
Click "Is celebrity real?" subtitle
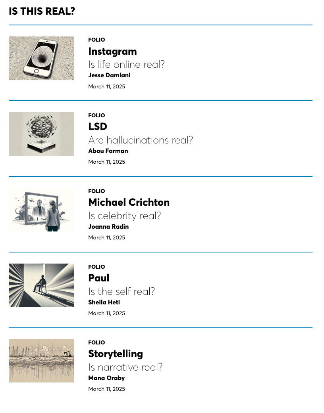click(125, 216)
